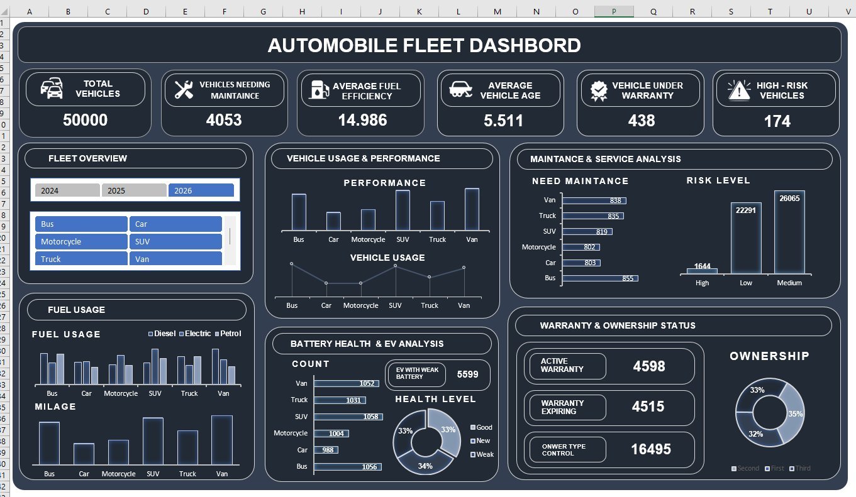Click the Maintance & Service Analysis header
Image resolution: width=856 pixels, height=497 pixels.
(x=674, y=159)
